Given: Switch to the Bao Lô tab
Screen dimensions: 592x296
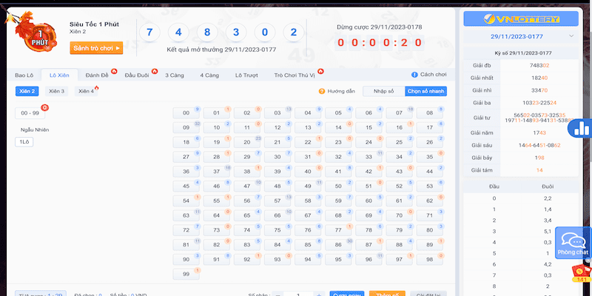Looking at the screenshot, I should [x=25, y=75].
